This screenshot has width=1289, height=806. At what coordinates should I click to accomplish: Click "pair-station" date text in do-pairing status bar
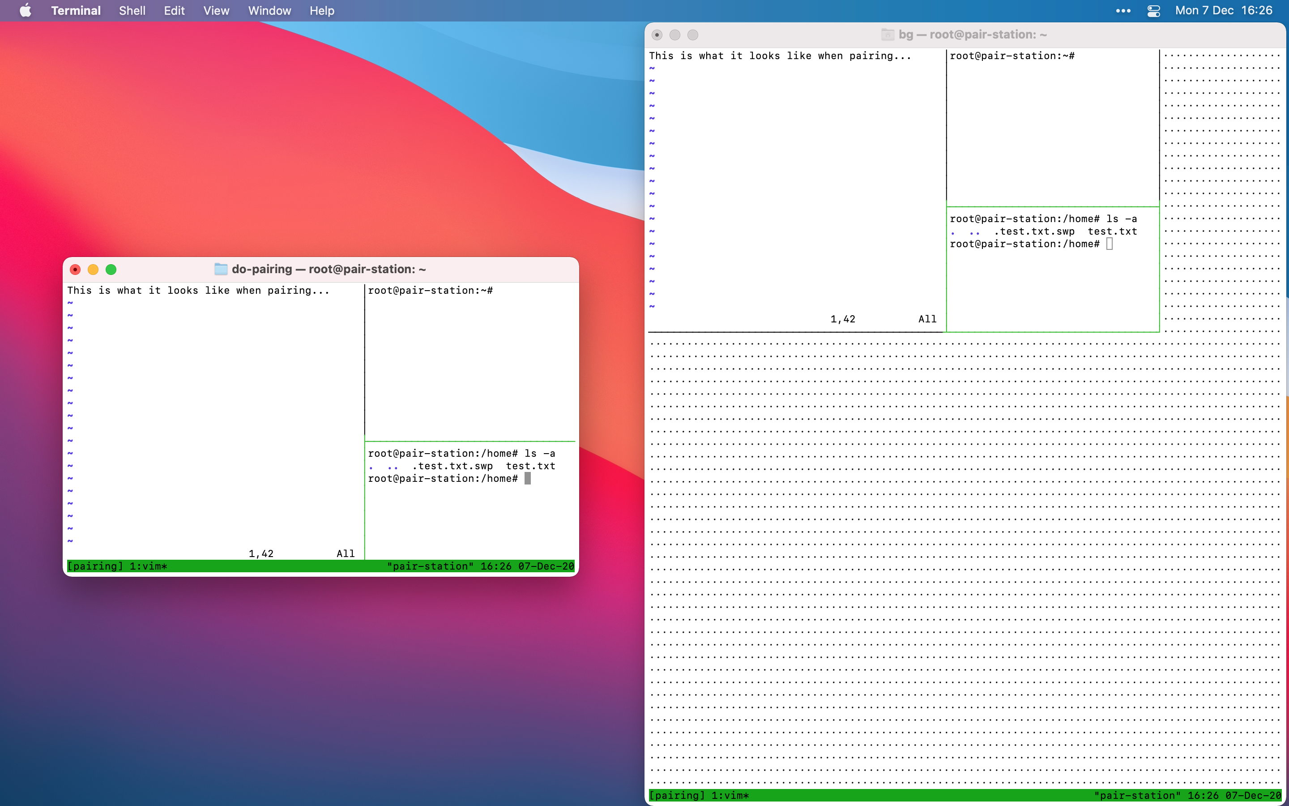pos(481,566)
